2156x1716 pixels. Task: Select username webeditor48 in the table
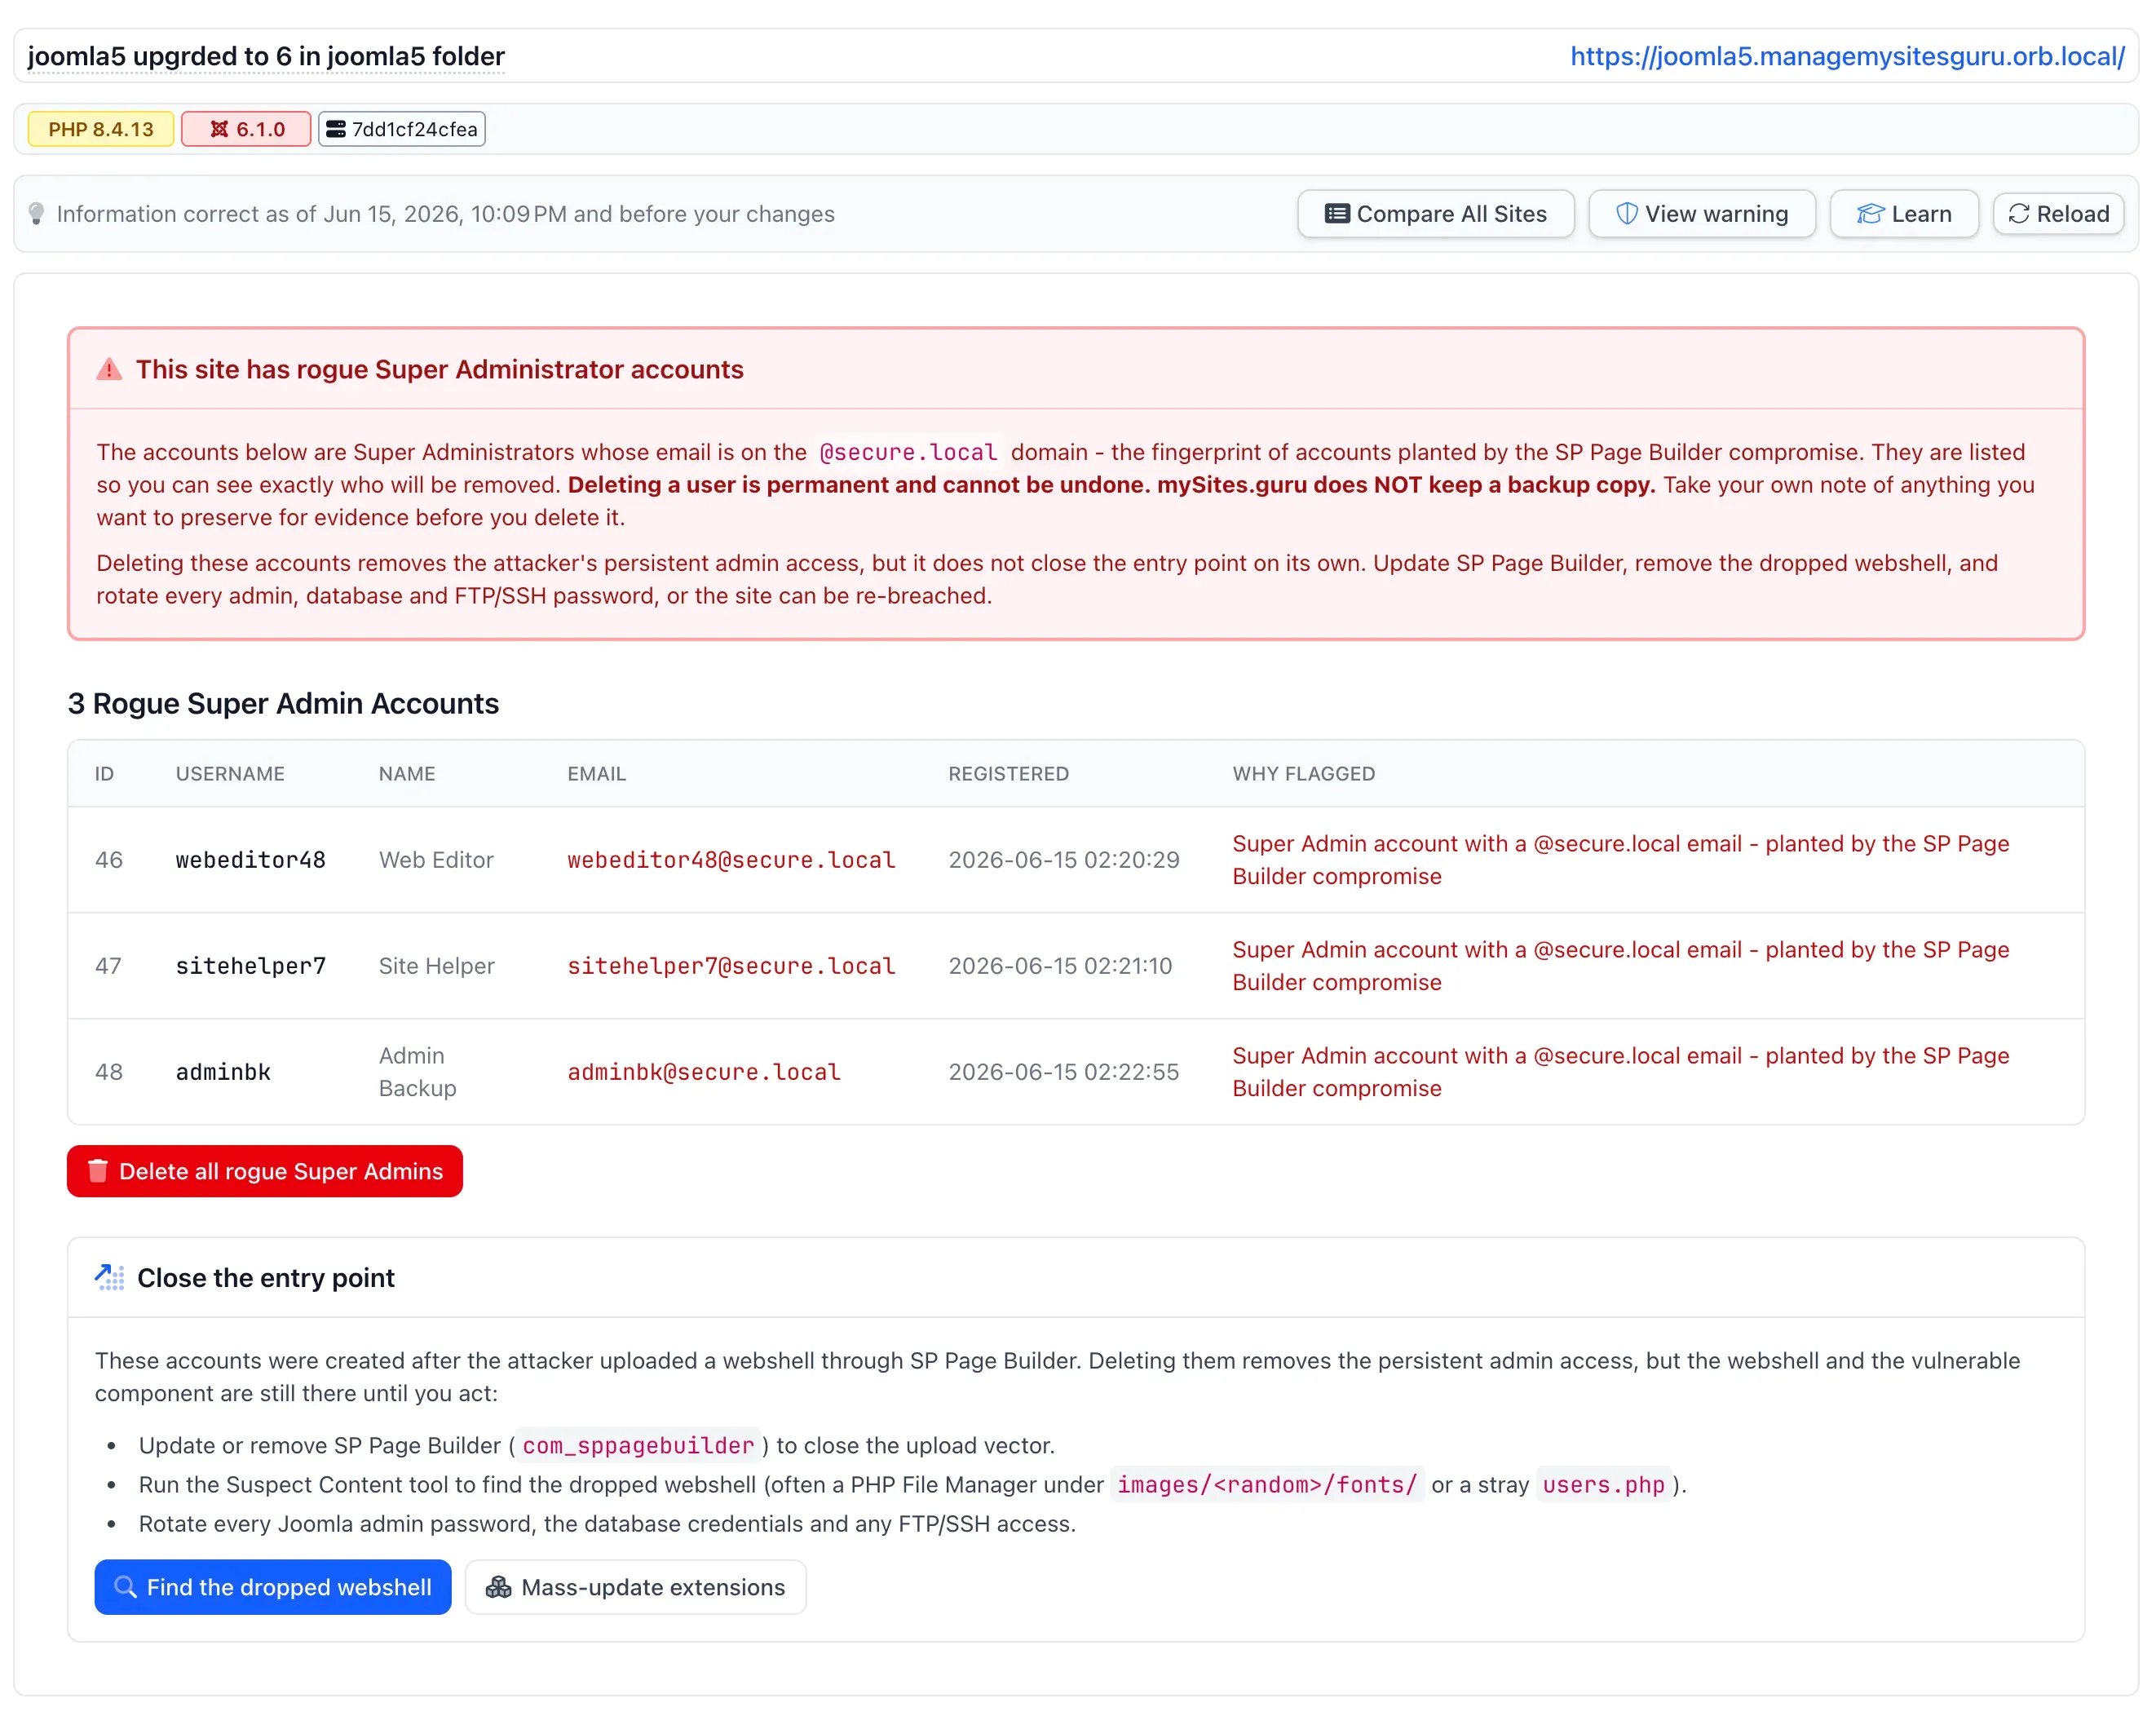click(251, 859)
